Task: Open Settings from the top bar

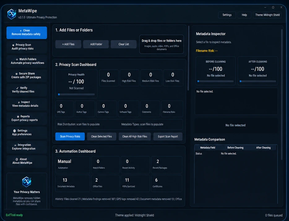Action: [227, 15]
